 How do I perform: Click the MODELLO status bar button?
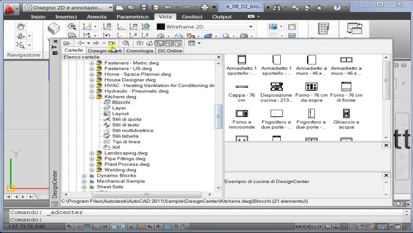point(308,226)
